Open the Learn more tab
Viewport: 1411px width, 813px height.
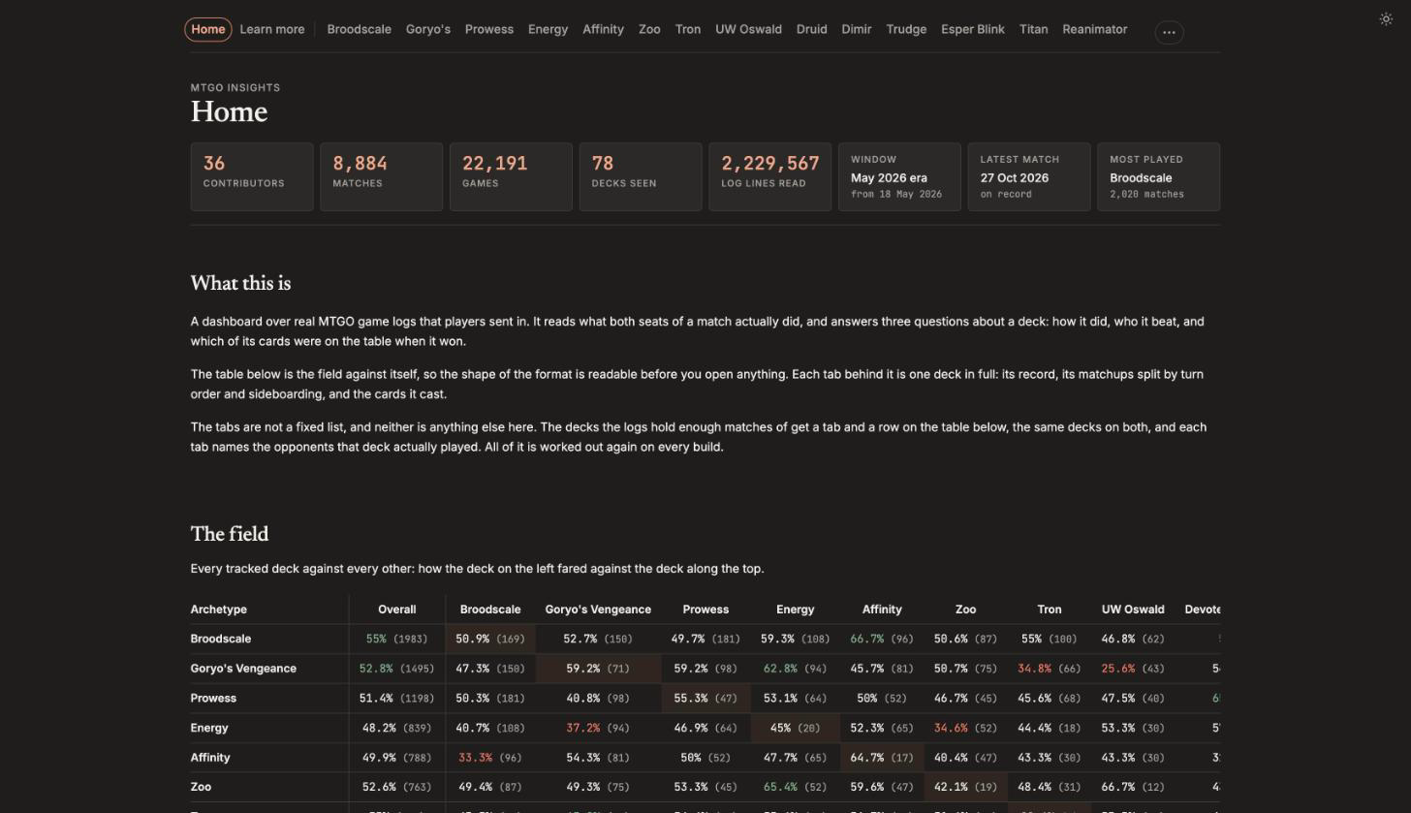[x=272, y=29]
